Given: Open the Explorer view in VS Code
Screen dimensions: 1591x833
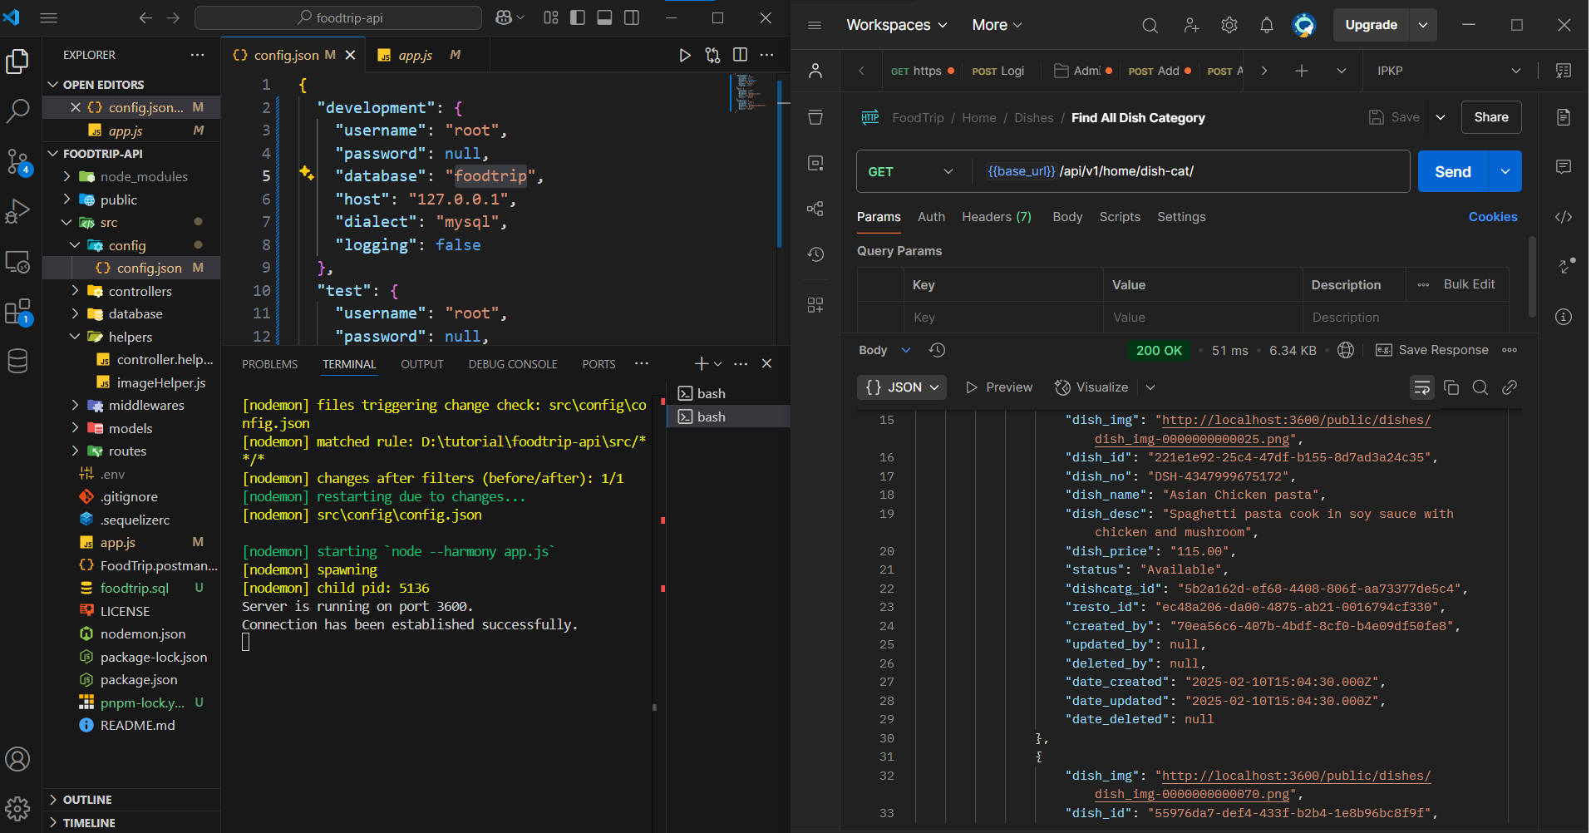Looking at the screenshot, I should (x=17, y=62).
